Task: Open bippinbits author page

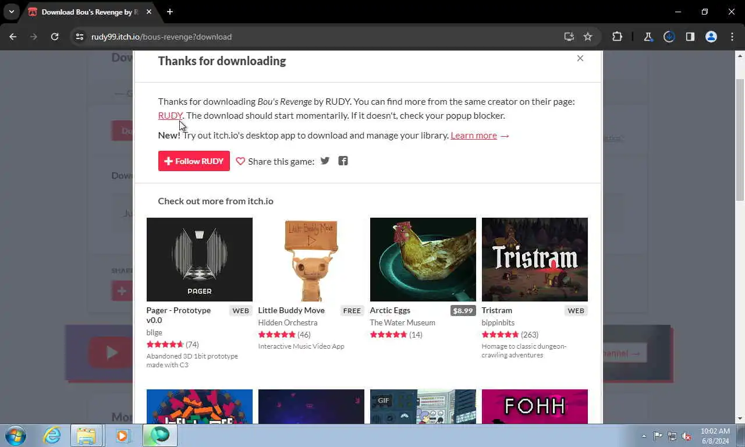Action: coord(498,322)
